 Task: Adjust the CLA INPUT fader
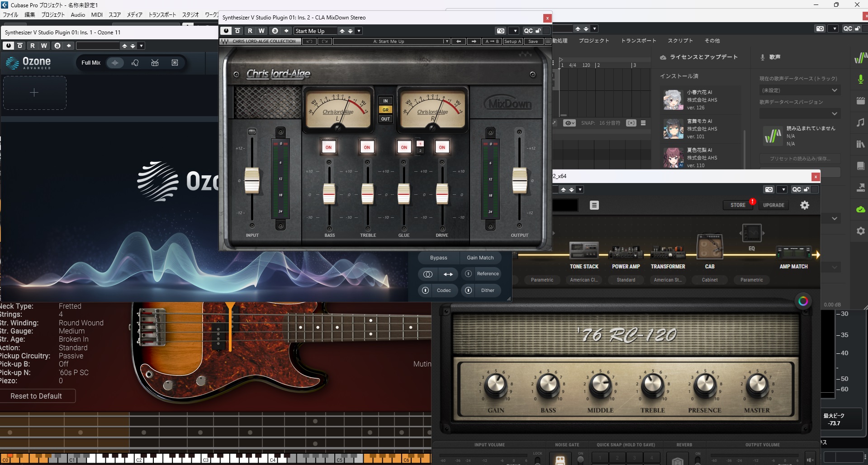[x=252, y=180]
